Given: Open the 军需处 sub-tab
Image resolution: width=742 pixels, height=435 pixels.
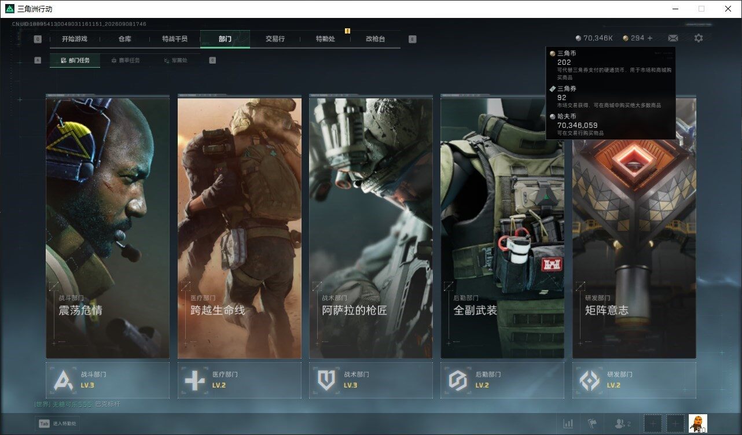Looking at the screenshot, I should pos(175,60).
